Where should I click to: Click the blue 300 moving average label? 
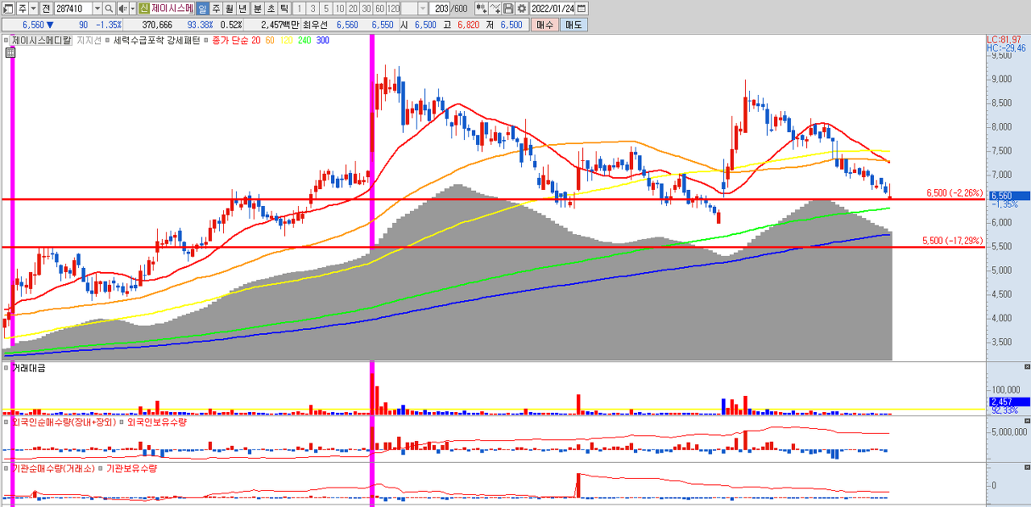[322, 39]
